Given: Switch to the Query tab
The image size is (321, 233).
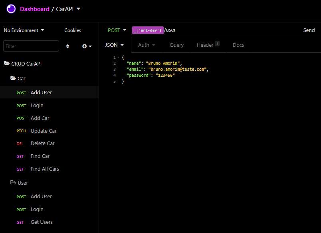Looking at the screenshot, I should 176,45.
